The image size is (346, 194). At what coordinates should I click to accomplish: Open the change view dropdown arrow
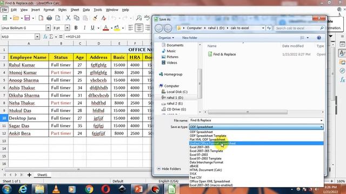click(308, 38)
